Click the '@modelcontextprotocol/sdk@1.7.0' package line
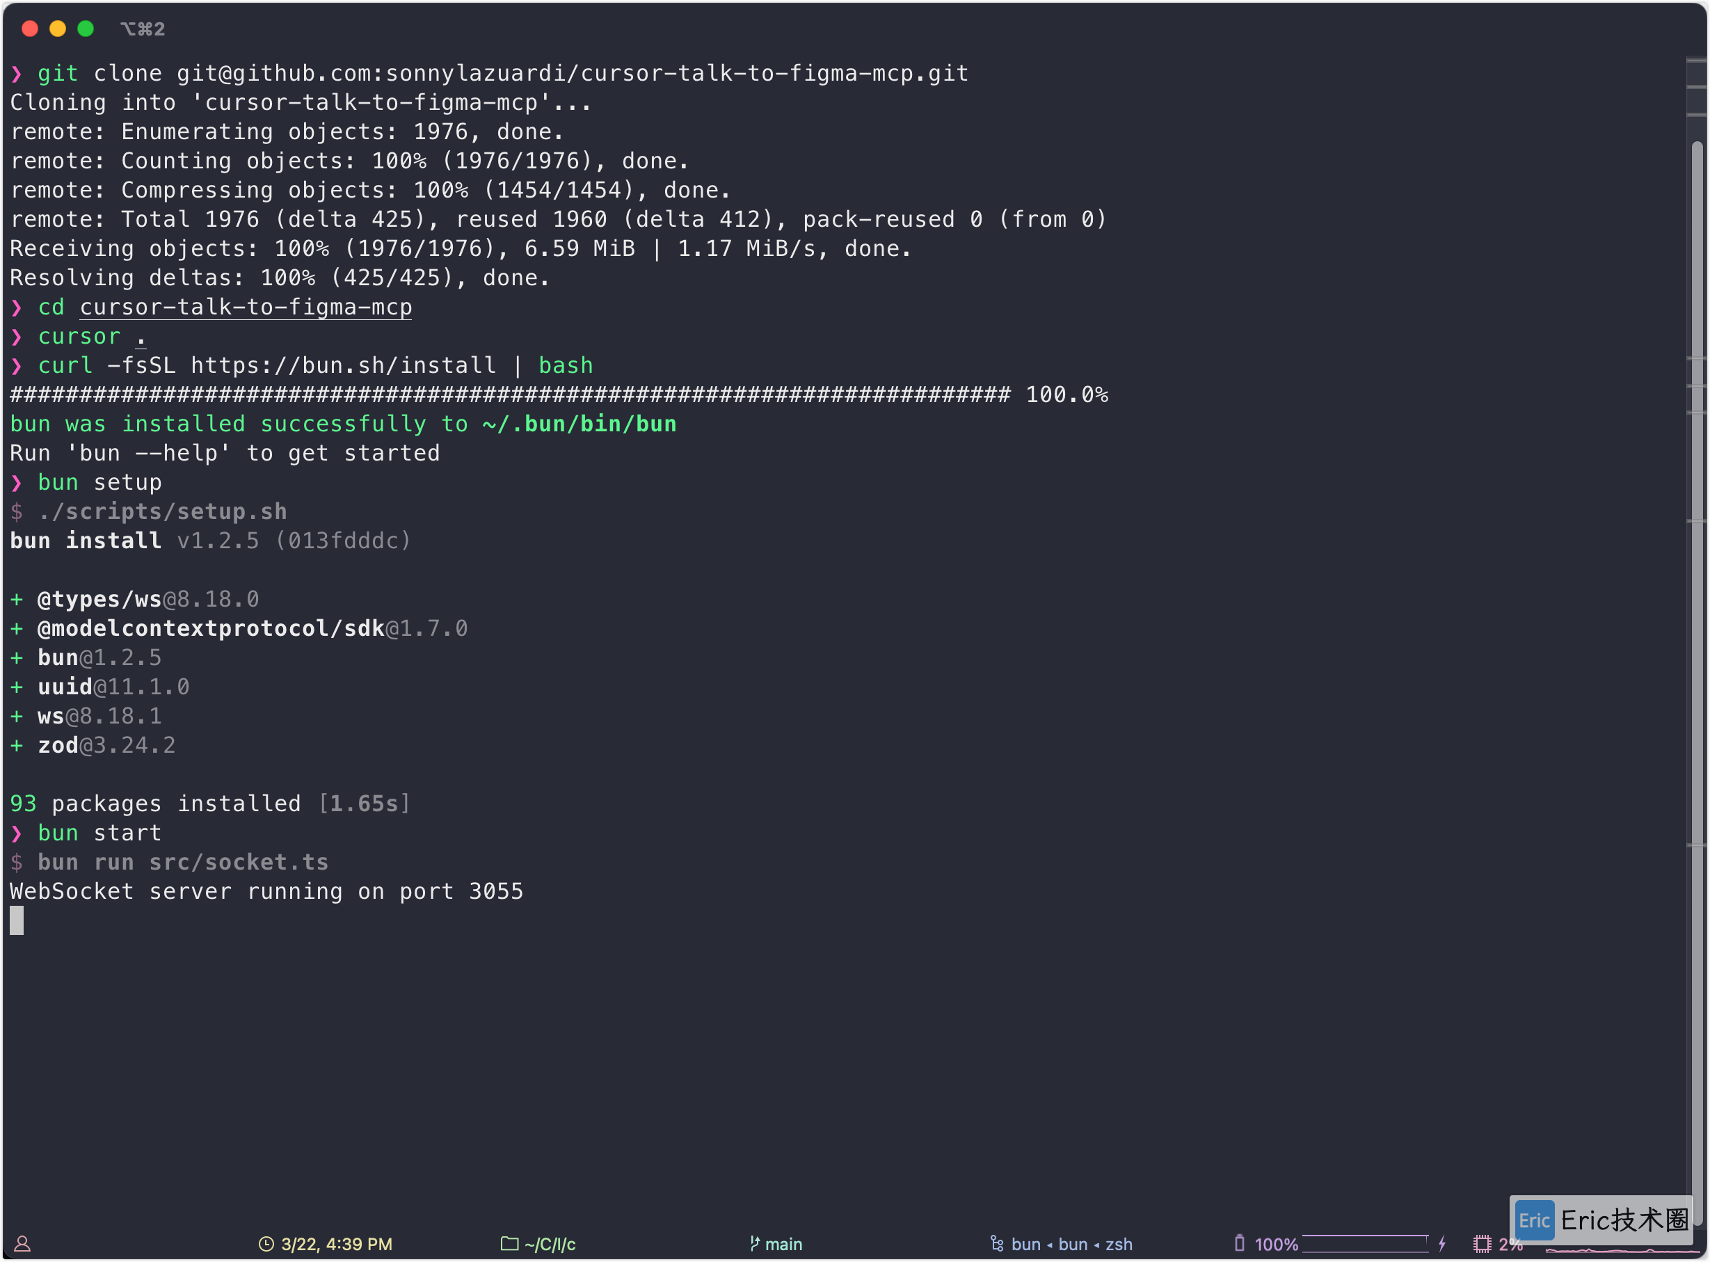Screen dimensions: 1710x1262 tap(239, 629)
